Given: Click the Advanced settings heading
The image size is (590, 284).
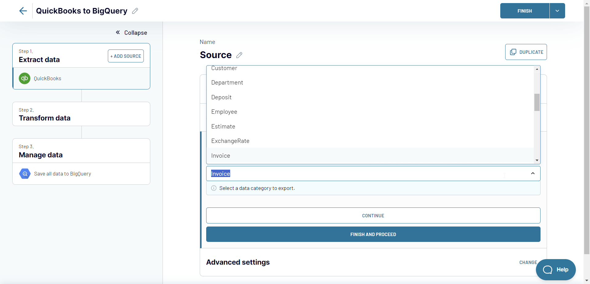Looking at the screenshot, I should 238,262.
